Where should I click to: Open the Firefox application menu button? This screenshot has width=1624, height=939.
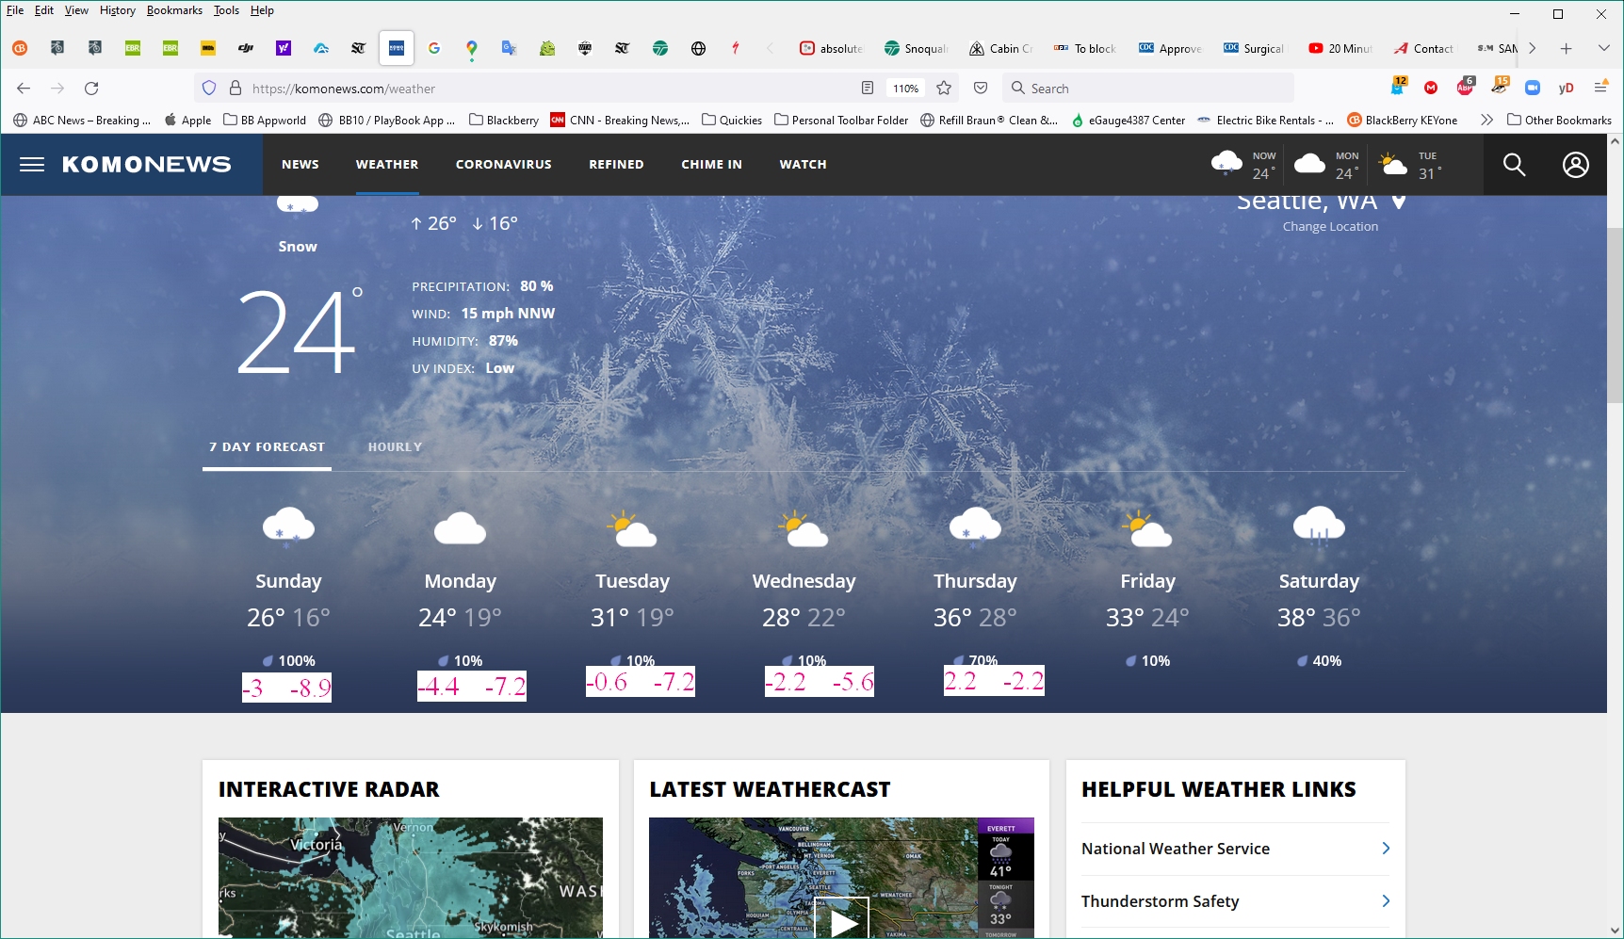click(x=1600, y=89)
